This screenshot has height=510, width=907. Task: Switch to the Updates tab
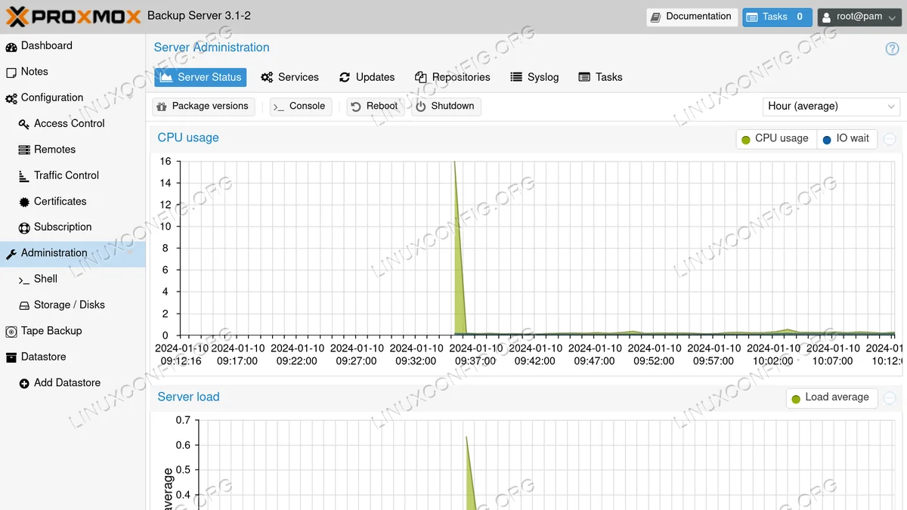point(367,77)
